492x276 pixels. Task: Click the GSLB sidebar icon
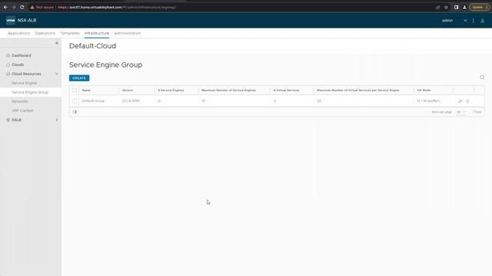coord(8,120)
